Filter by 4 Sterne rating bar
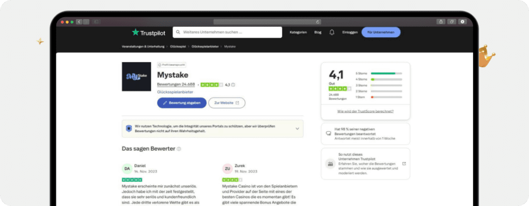This screenshot has height=206, width=529. (379, 79)
